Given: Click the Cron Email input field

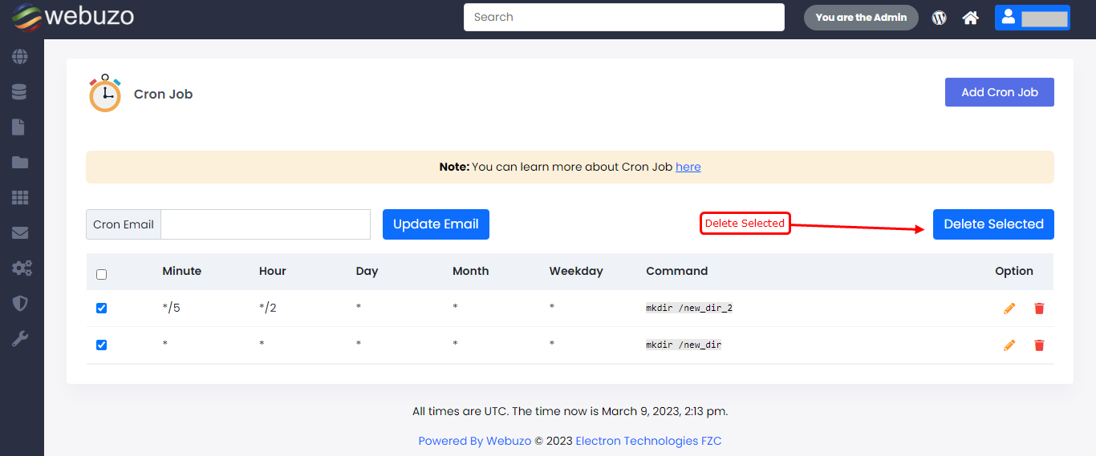Looking at the screenshot, I should tap(266, 224).
